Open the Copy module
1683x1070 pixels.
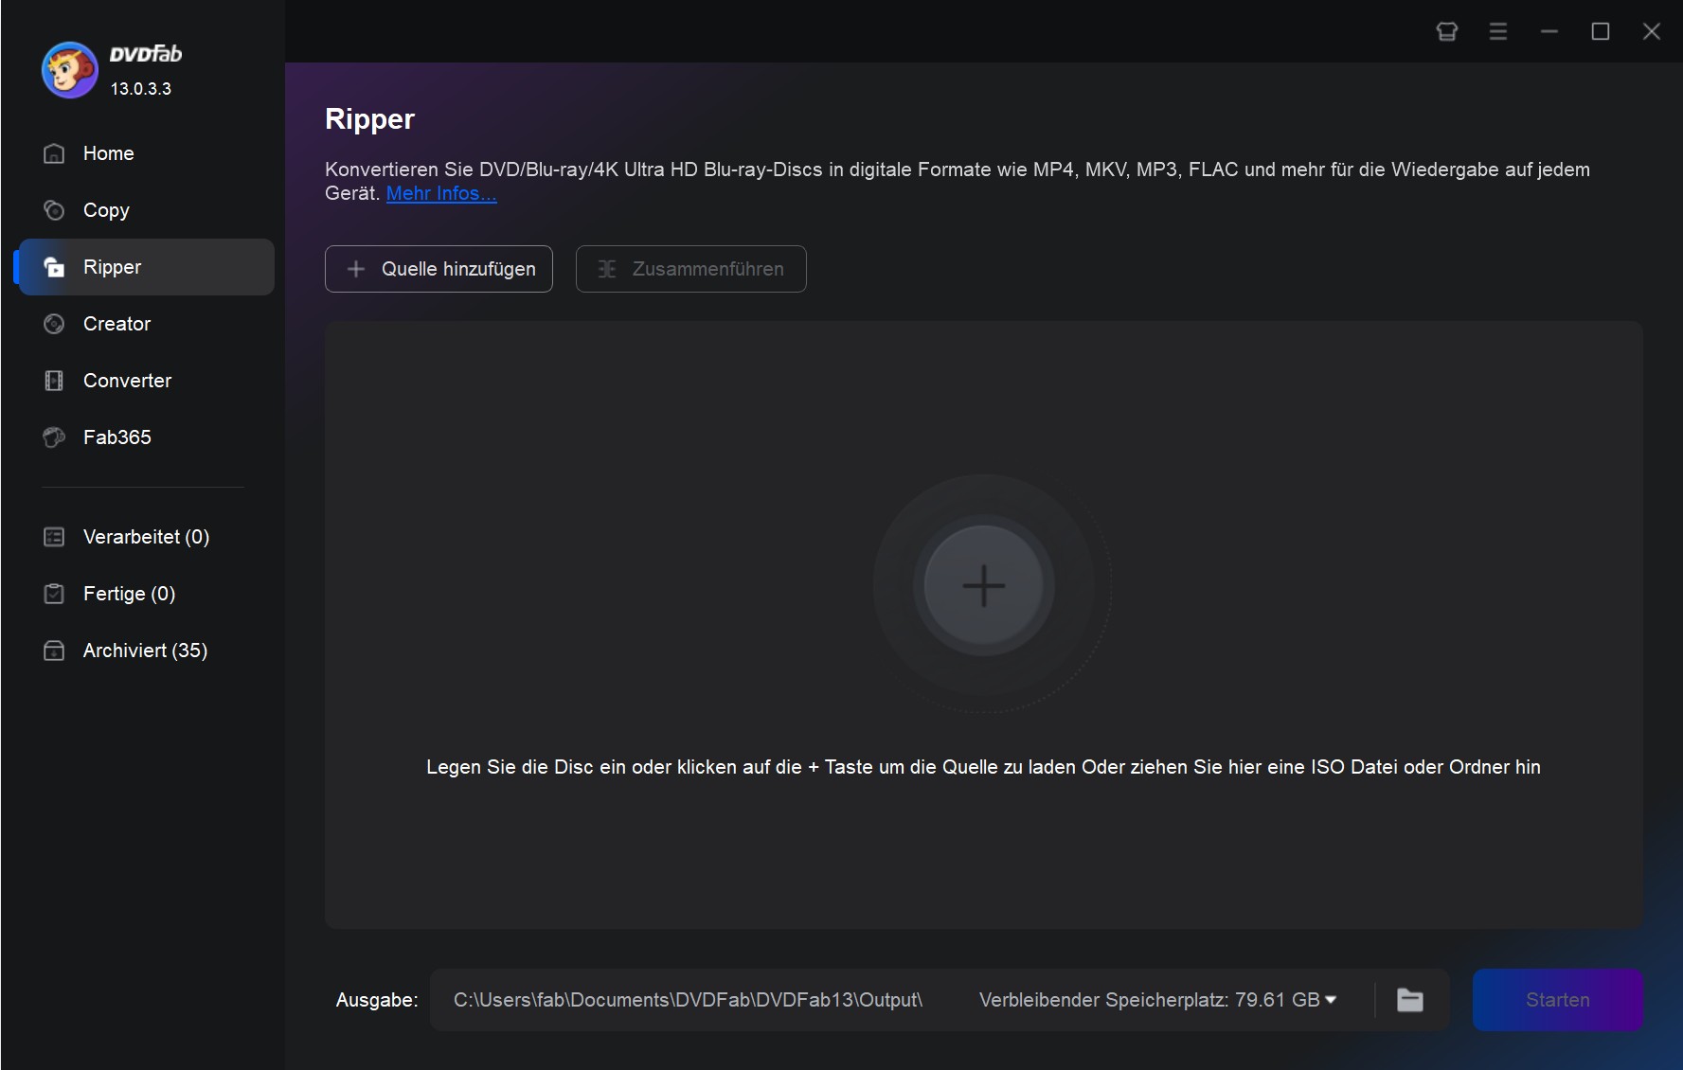point(147,210)
